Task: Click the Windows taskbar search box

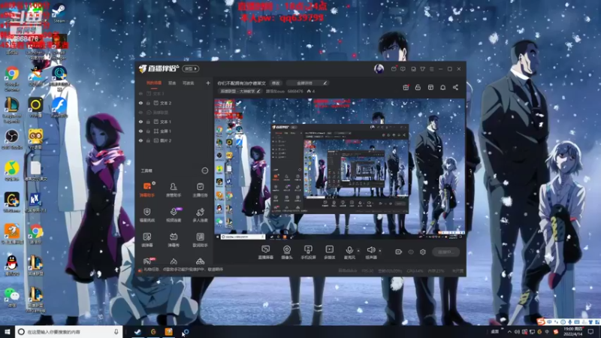Action: [68, 331]
